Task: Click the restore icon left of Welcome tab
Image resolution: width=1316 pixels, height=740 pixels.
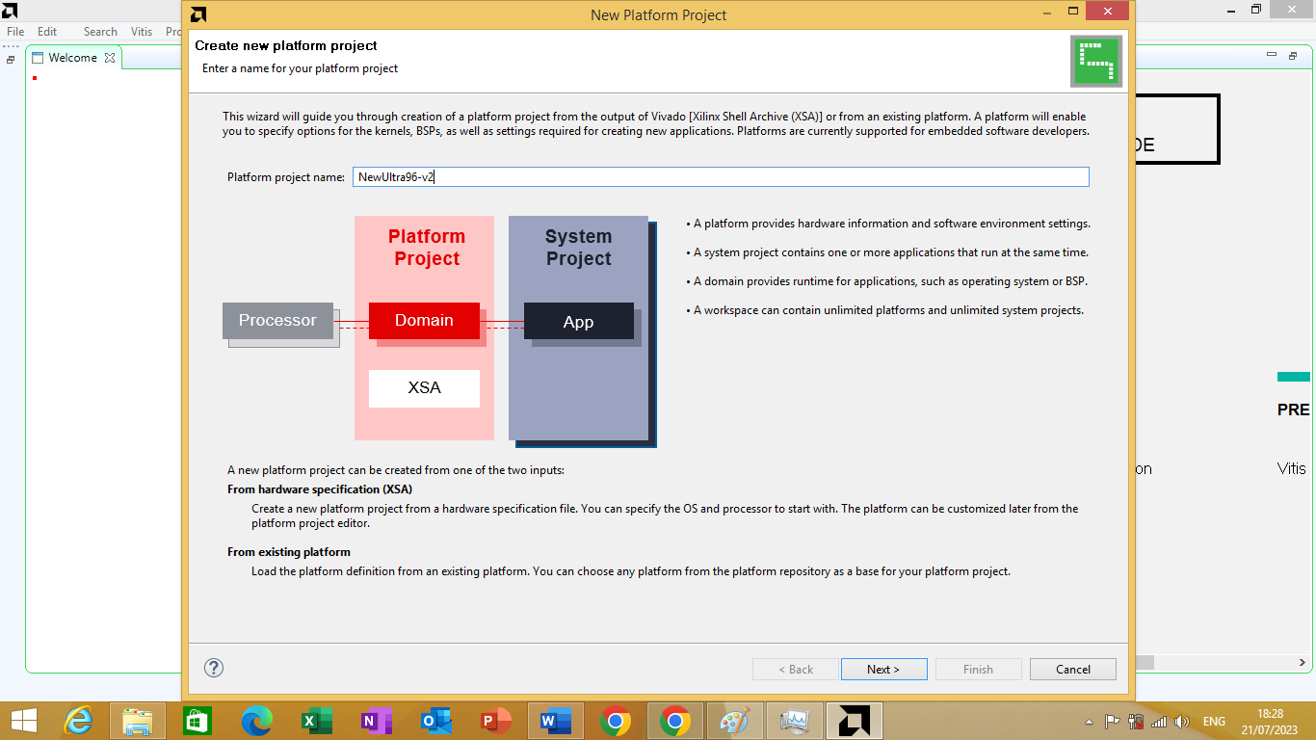Action: tap(11, 59)
